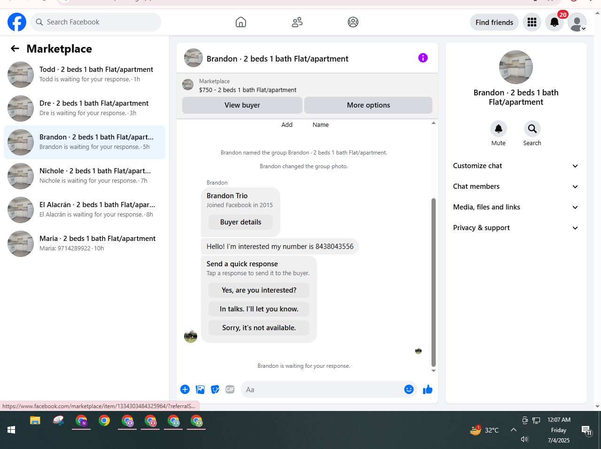Open the account profile avatar menu
This screenshot has width=601, height=449.
tap(577, 22)
